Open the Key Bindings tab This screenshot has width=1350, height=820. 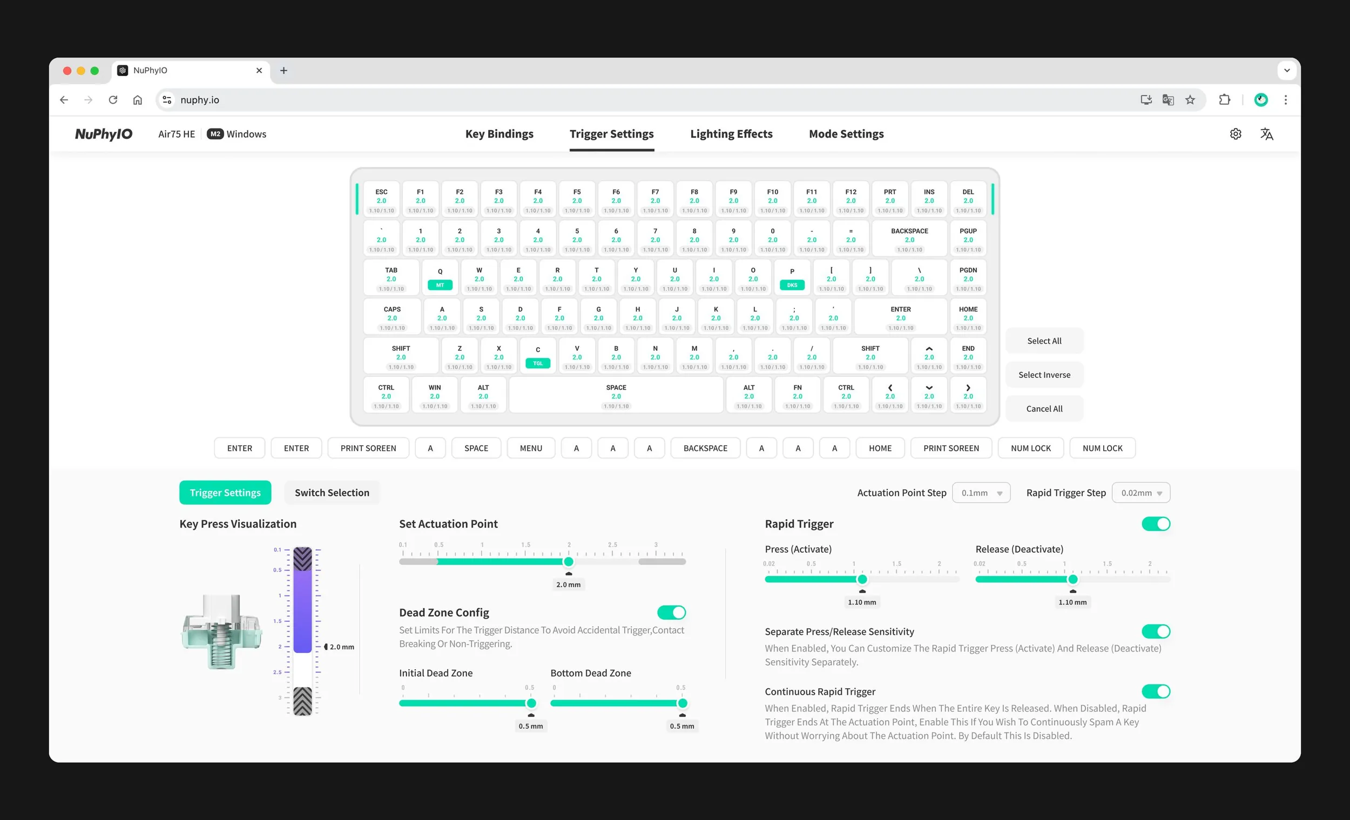[x=498, y=134]
